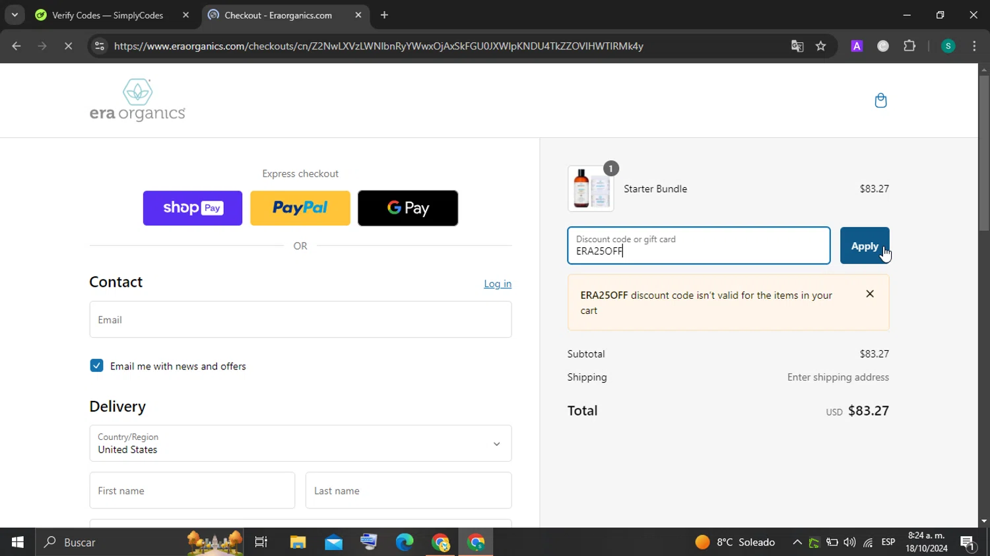Close the Checkout Eraorganics tab
The height and width of the screenshot is (556, 990).
358,15
